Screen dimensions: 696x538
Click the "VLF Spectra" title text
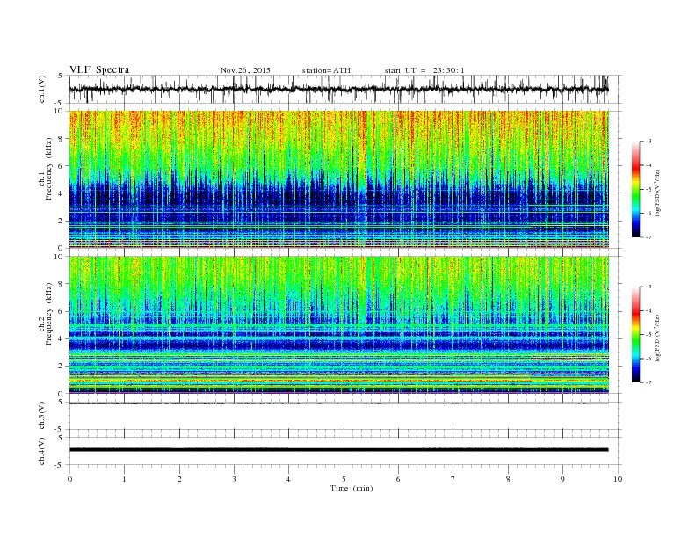pyautogui.click(x=99, y=69)
